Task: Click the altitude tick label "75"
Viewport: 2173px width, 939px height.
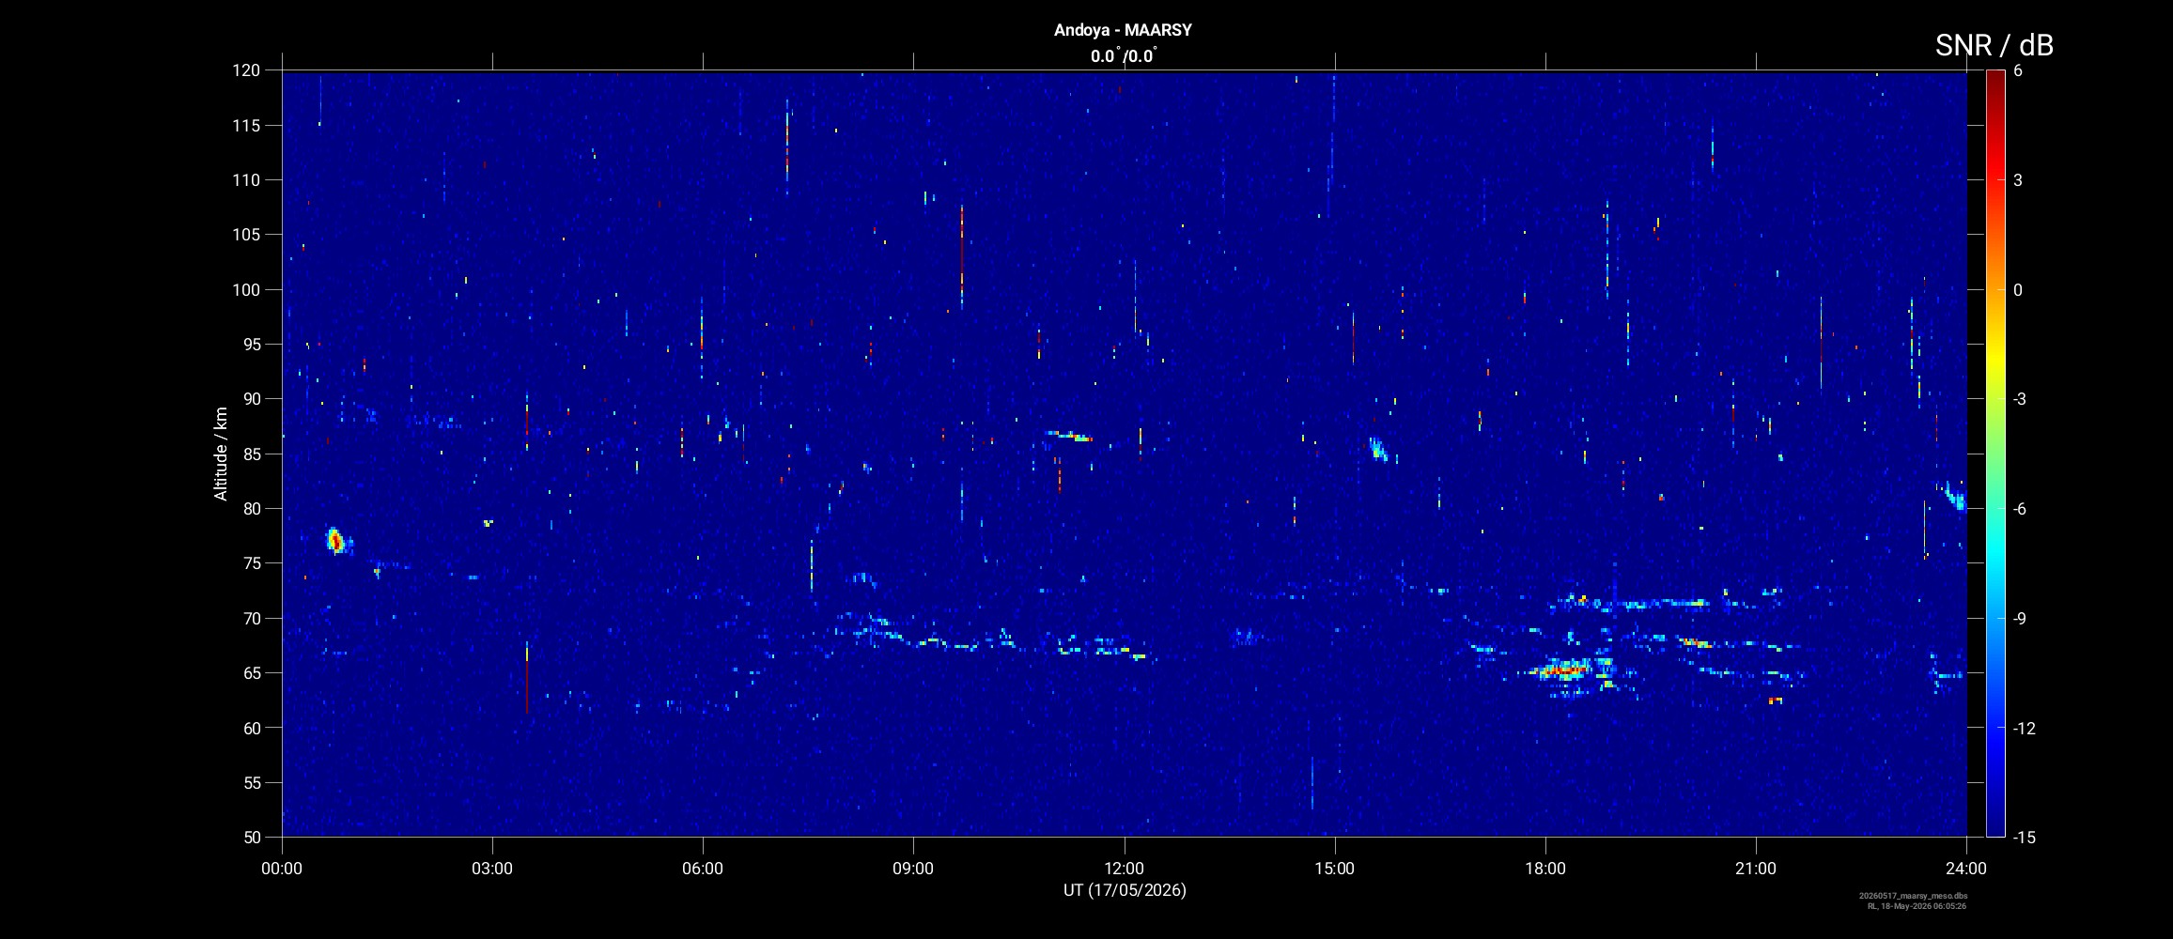Action: pyautogui.click(x=251, y=563)
